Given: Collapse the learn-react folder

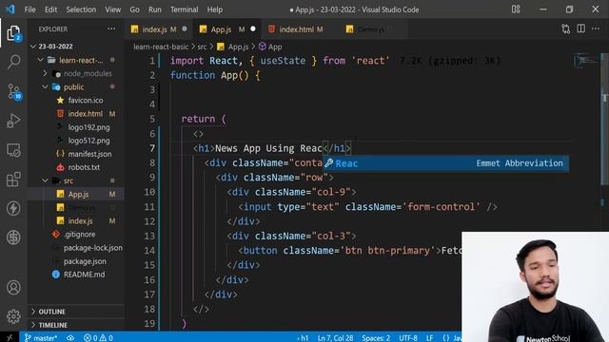Looking at the screenshot, I should click(76, 60).
